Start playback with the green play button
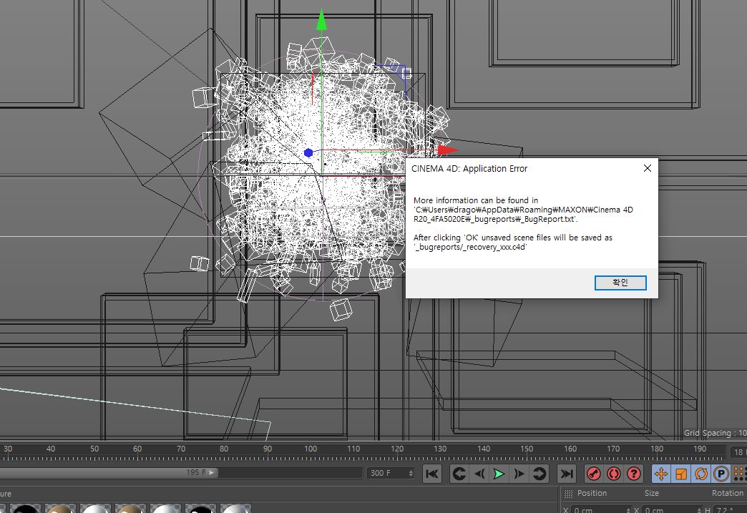The height and width of the screenshot is (513, 747). coord(499,474)
